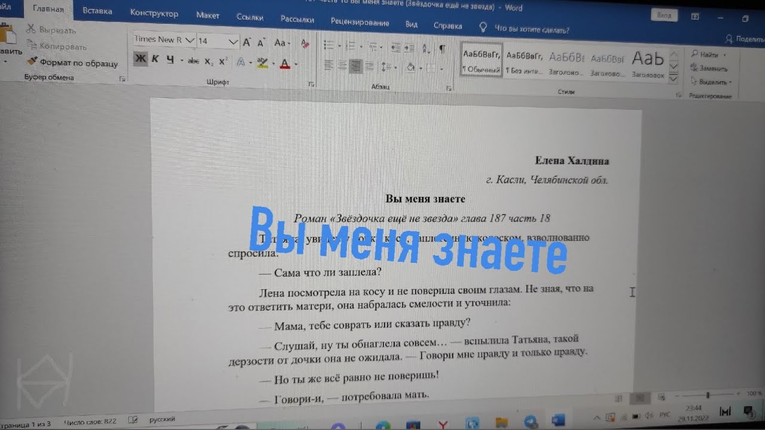Click Yandex browser taskbar icon
The width and height of the screenshot is (765, 430).
click(443, 425)
